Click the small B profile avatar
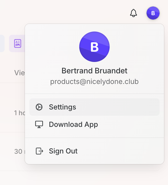The width and height of the screenshot is (168, 185). [x=153, y=13]
